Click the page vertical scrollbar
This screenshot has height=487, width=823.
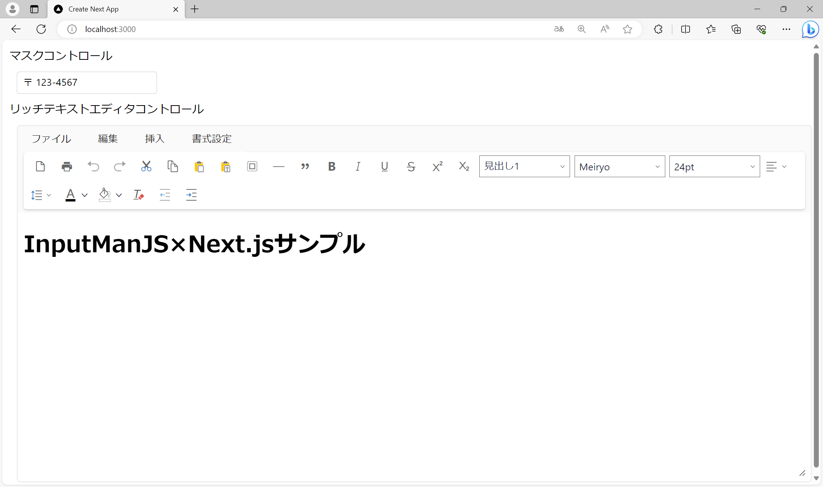[x=816, y=260]
